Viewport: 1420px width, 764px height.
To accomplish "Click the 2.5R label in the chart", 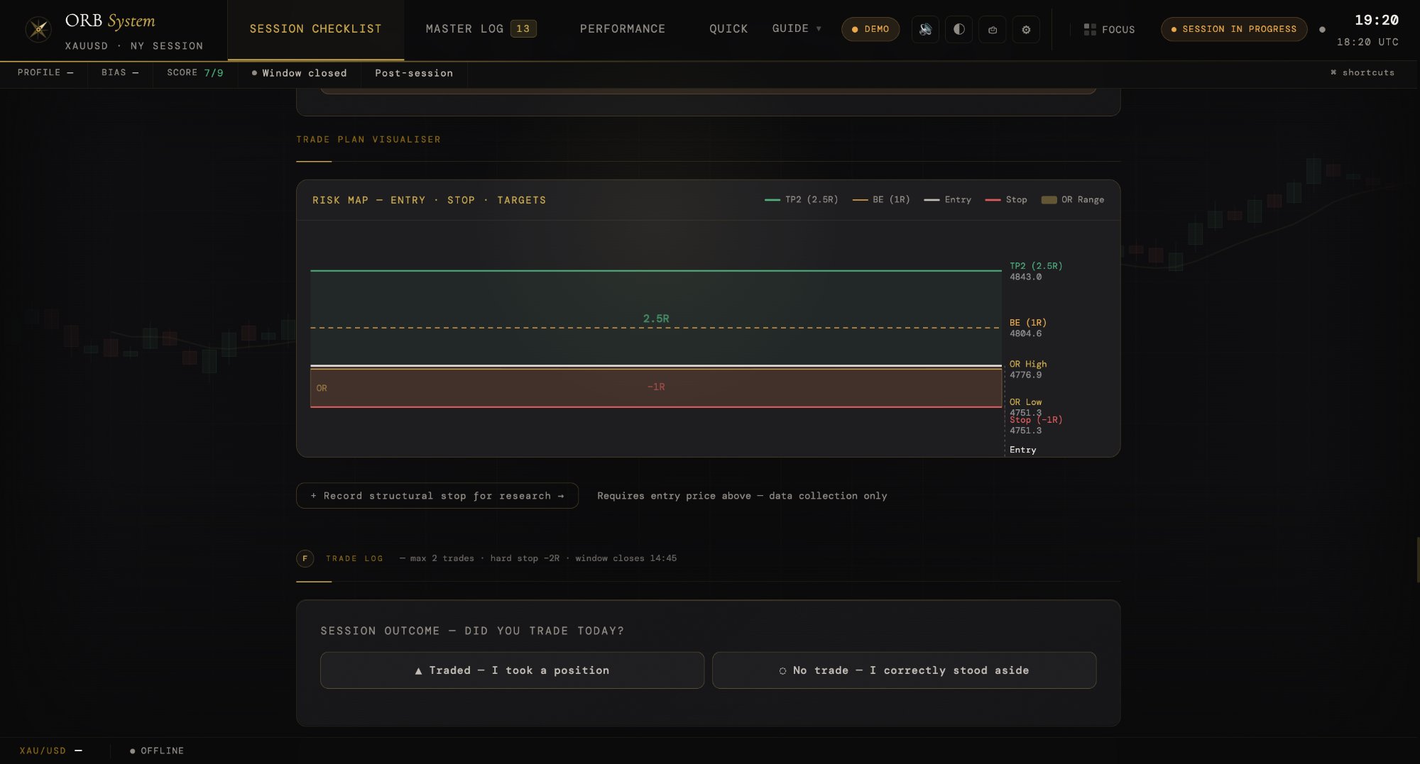I will pos(656,319).
